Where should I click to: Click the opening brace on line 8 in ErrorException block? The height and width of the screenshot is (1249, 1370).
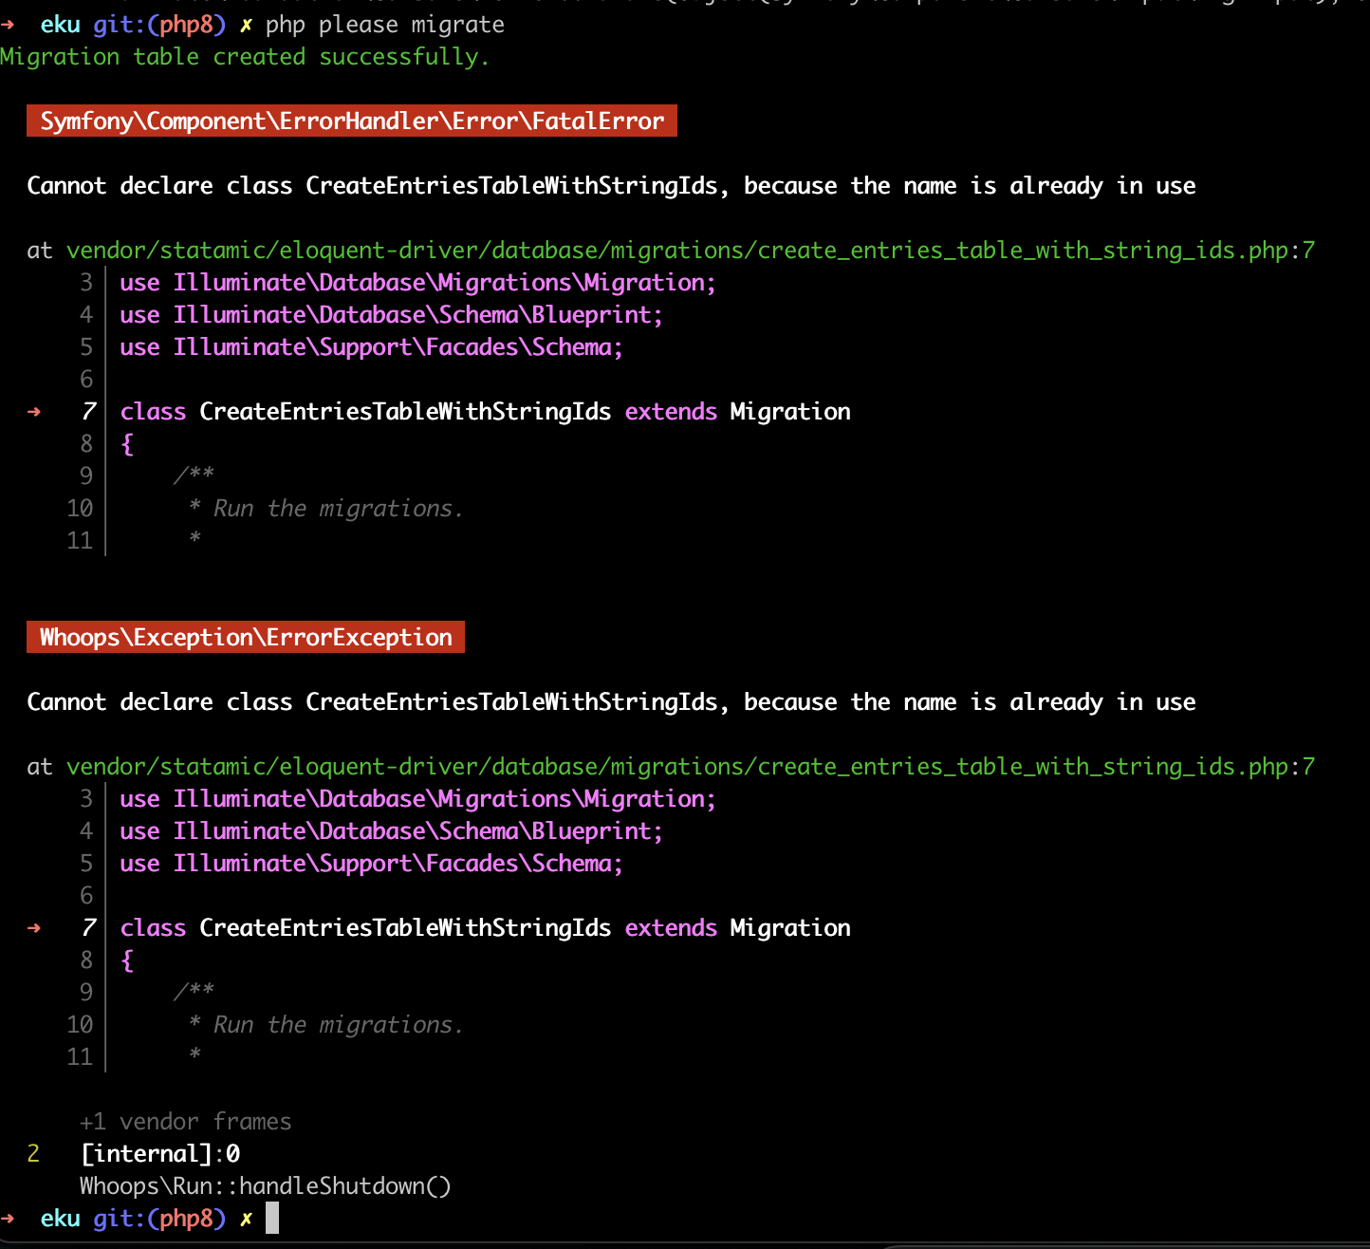pyautogui.click(x=127, y=960)
